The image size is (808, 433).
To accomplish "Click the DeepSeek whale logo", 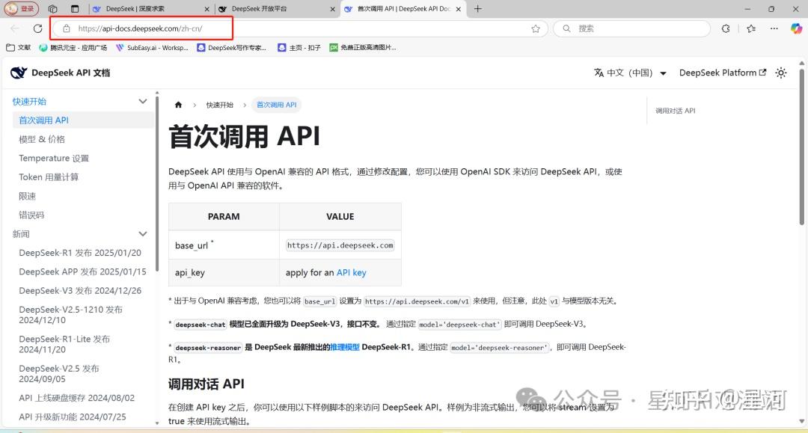I will pyautogui.click(x=19, y=73).
